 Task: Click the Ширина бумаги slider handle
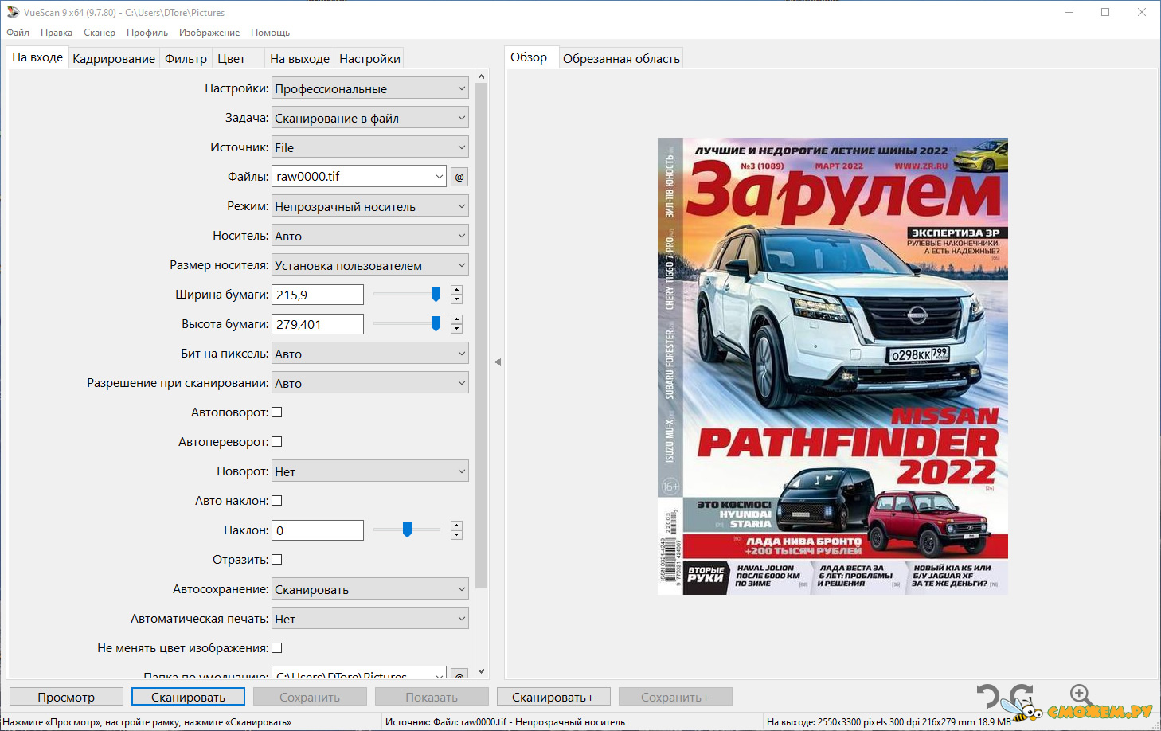pyautogui.click(x=436, y=295)
